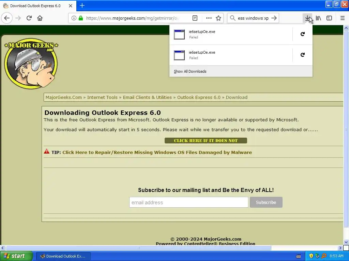
Task: Click the vertical scrollbar up arrow
Action: pos(346,28)
